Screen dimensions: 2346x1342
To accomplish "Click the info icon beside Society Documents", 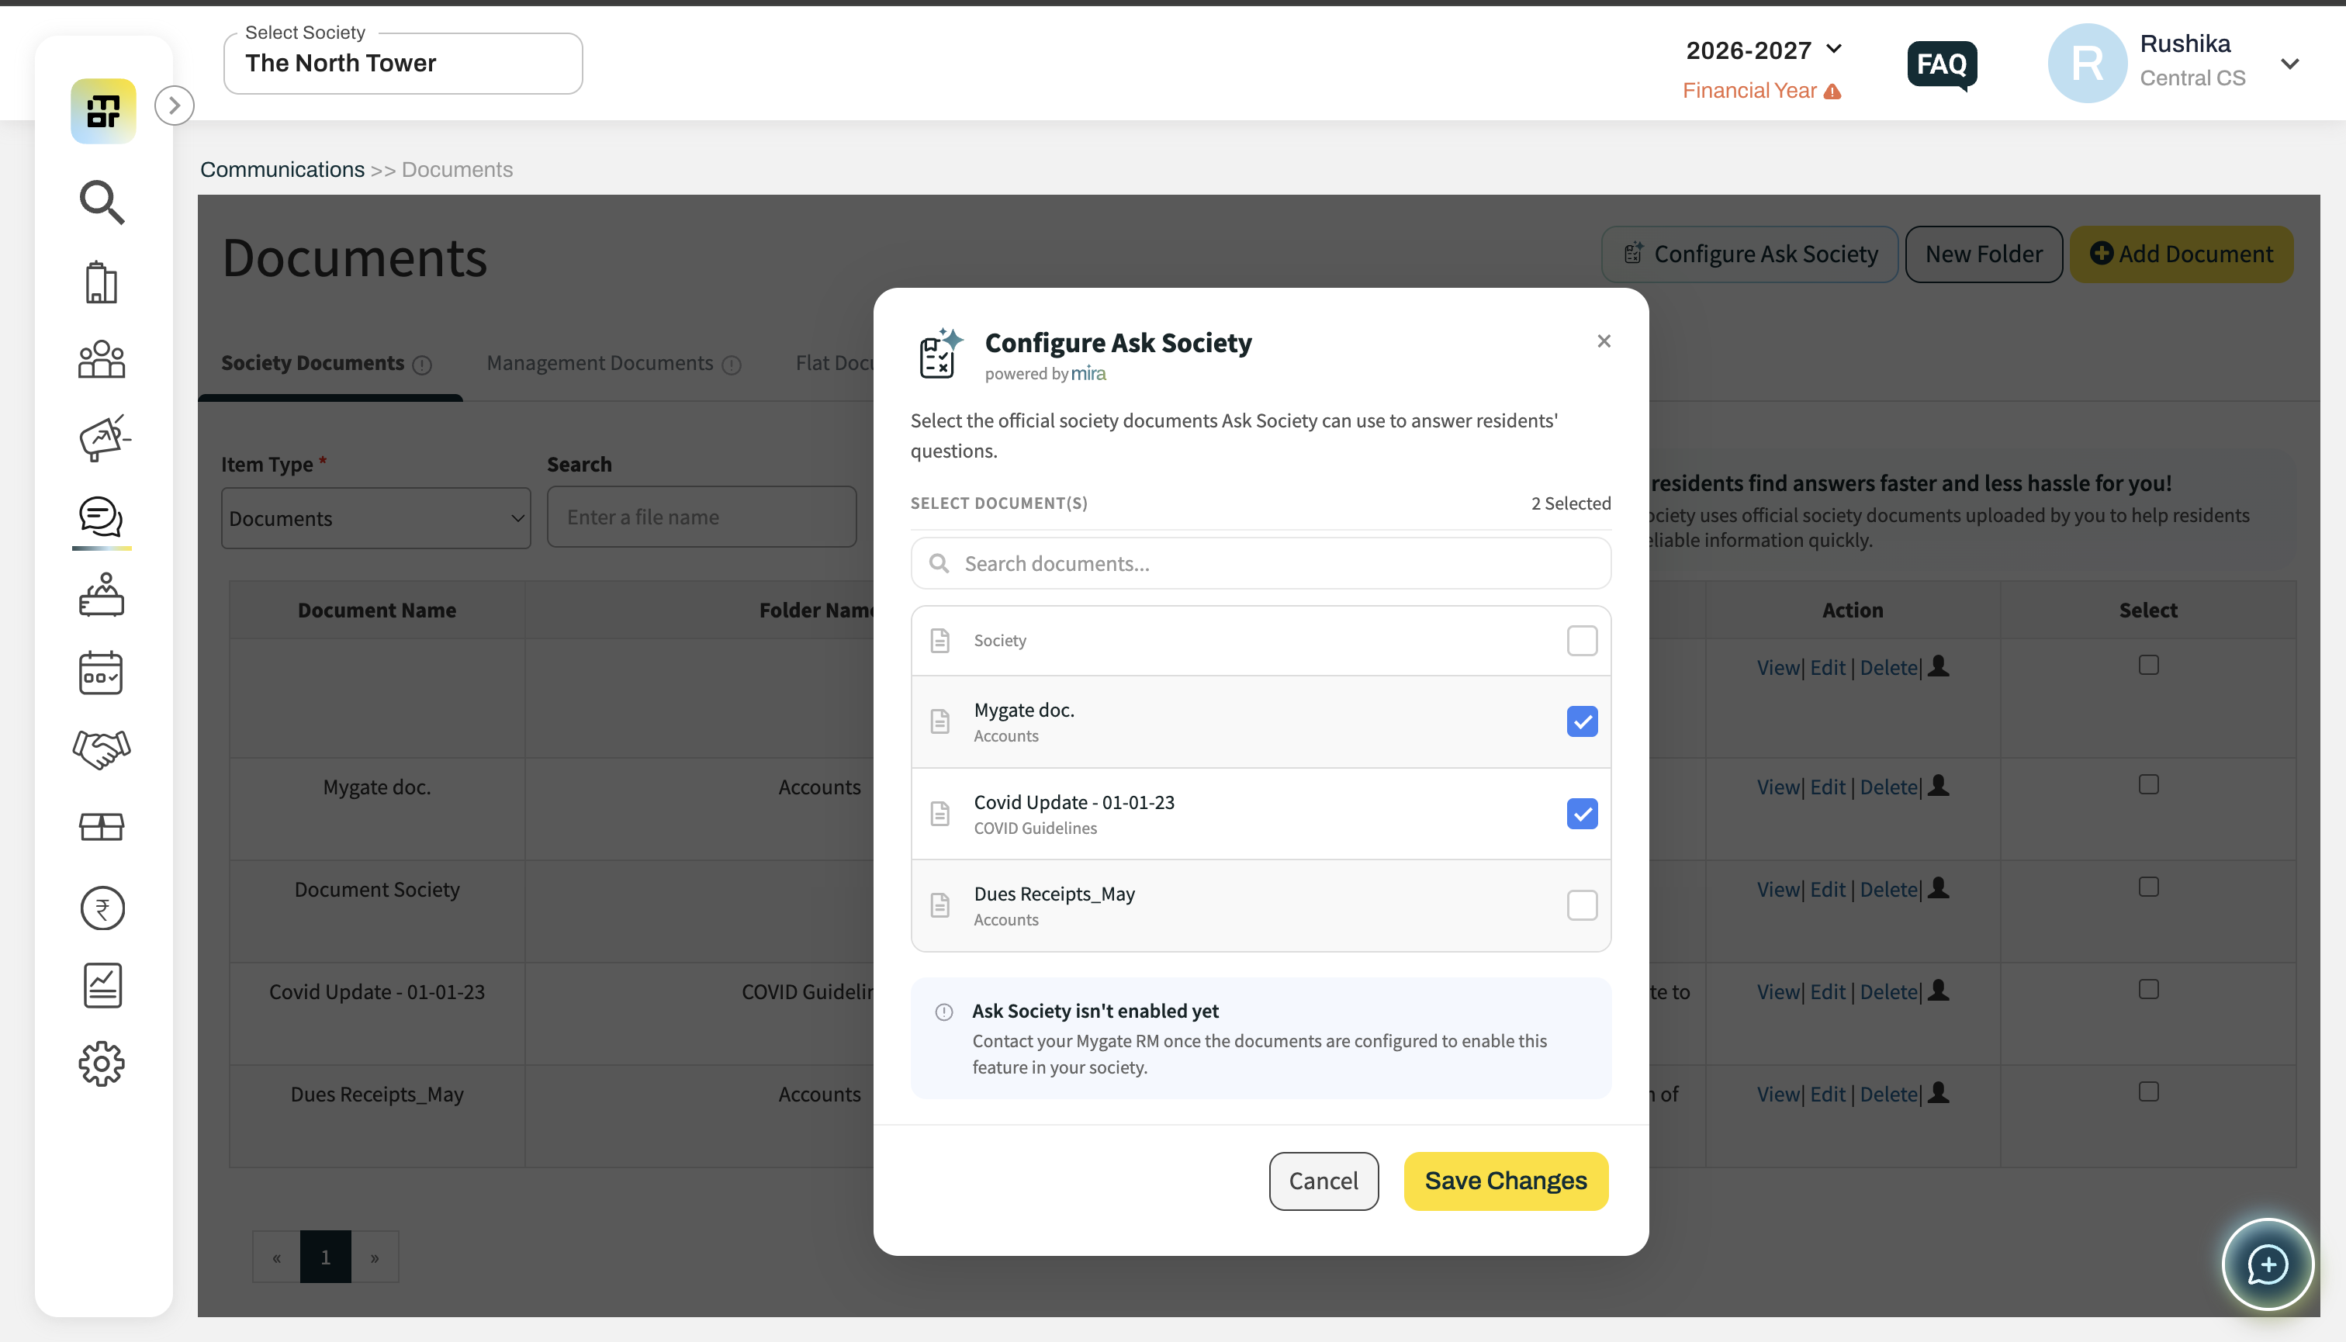I will tap(422, 365).
